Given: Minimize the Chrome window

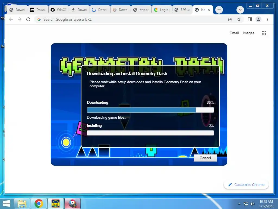Looking at the screenshot, I should click(x=250, y=6).
